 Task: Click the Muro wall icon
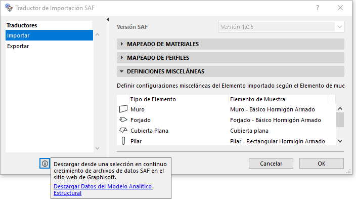point(123,109)
